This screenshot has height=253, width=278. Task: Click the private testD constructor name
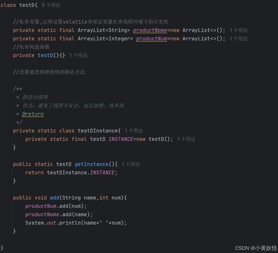tap(45, 55)
